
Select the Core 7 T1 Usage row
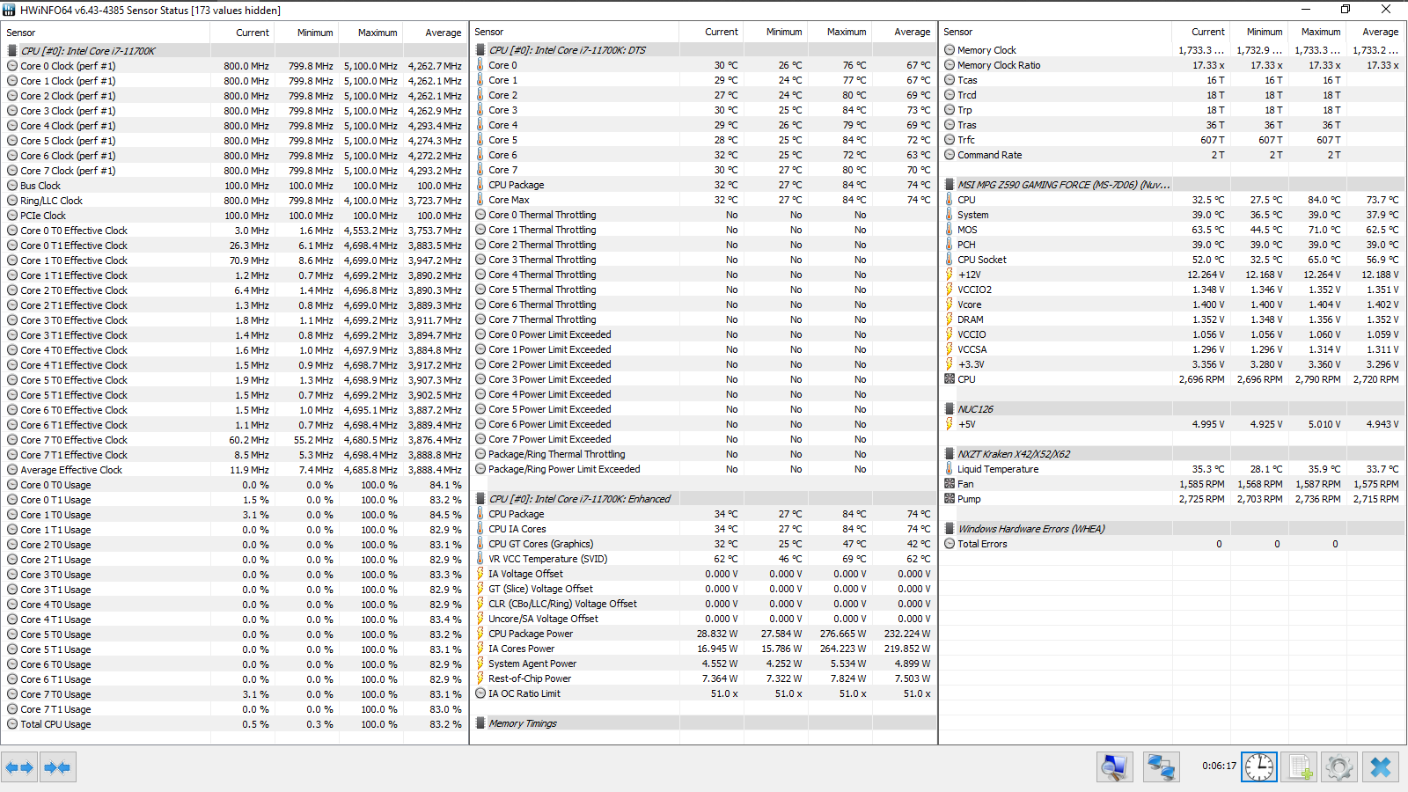234,709
